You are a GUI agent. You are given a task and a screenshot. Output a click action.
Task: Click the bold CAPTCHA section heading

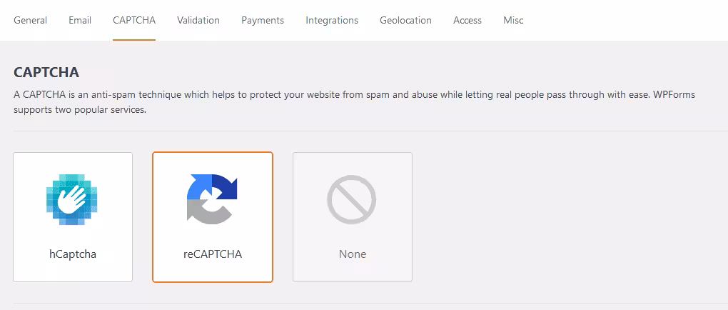pyautogui.click(x=46, y=73)
